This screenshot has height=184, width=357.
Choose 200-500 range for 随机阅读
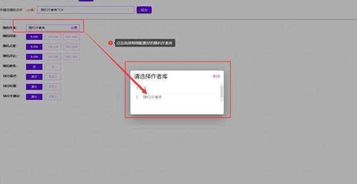click(x=53, y=37)
